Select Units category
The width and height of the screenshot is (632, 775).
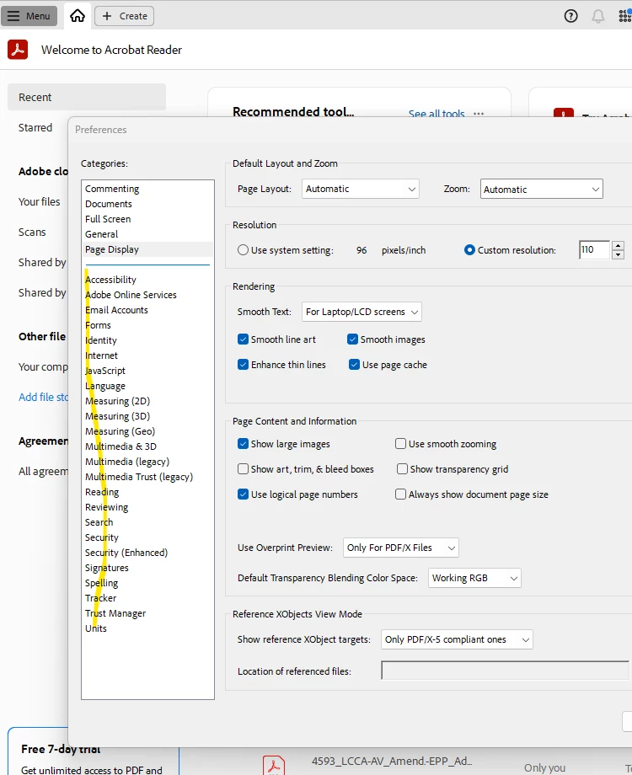click(x=96, y=628)
